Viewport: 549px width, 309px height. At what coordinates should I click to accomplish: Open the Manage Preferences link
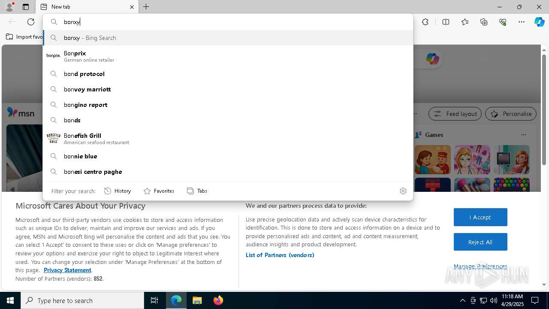click(x=480, y=267)
